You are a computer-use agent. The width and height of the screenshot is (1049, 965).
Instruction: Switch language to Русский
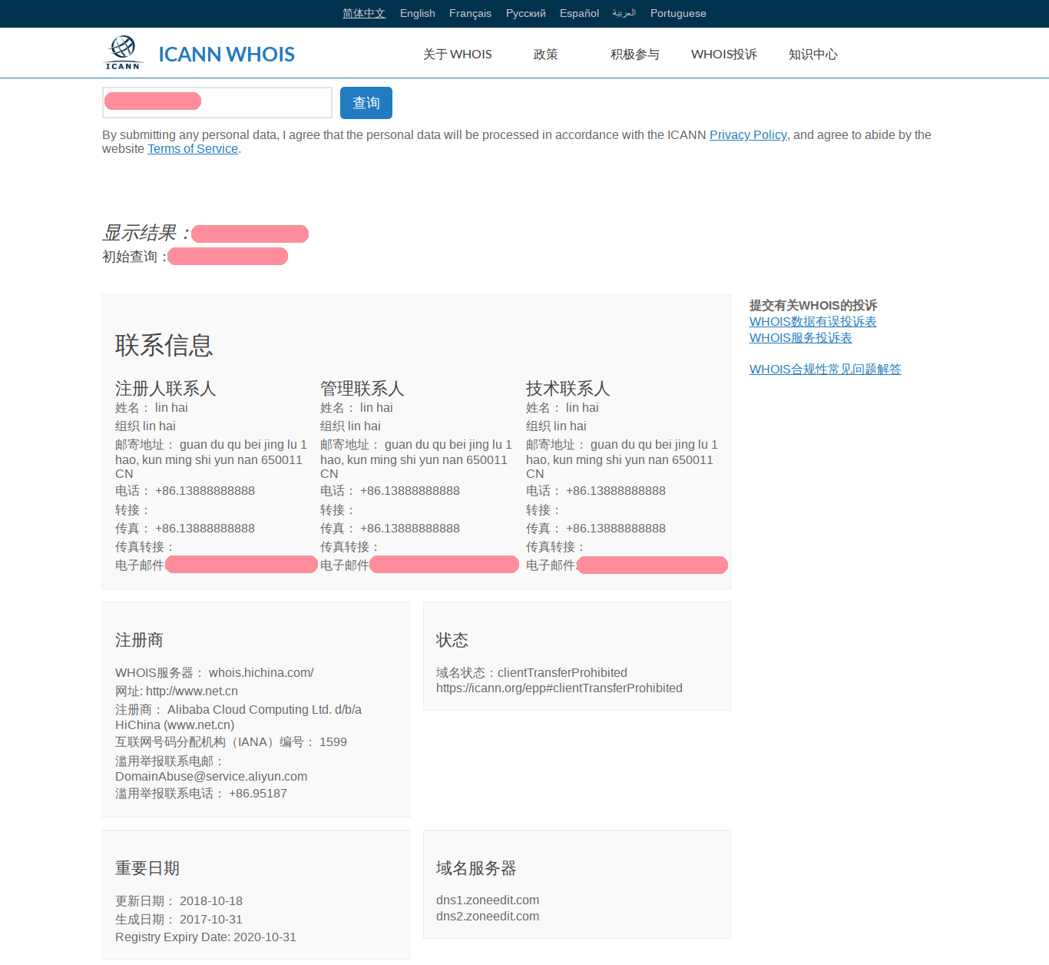click(526, 13)
